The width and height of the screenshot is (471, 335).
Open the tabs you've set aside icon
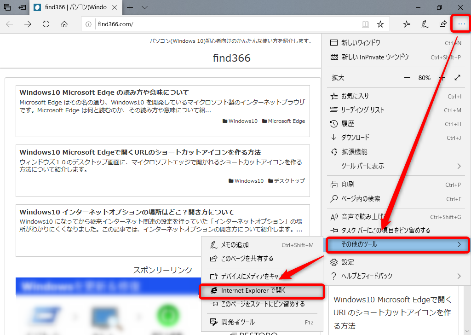click(x=7, y=7)
